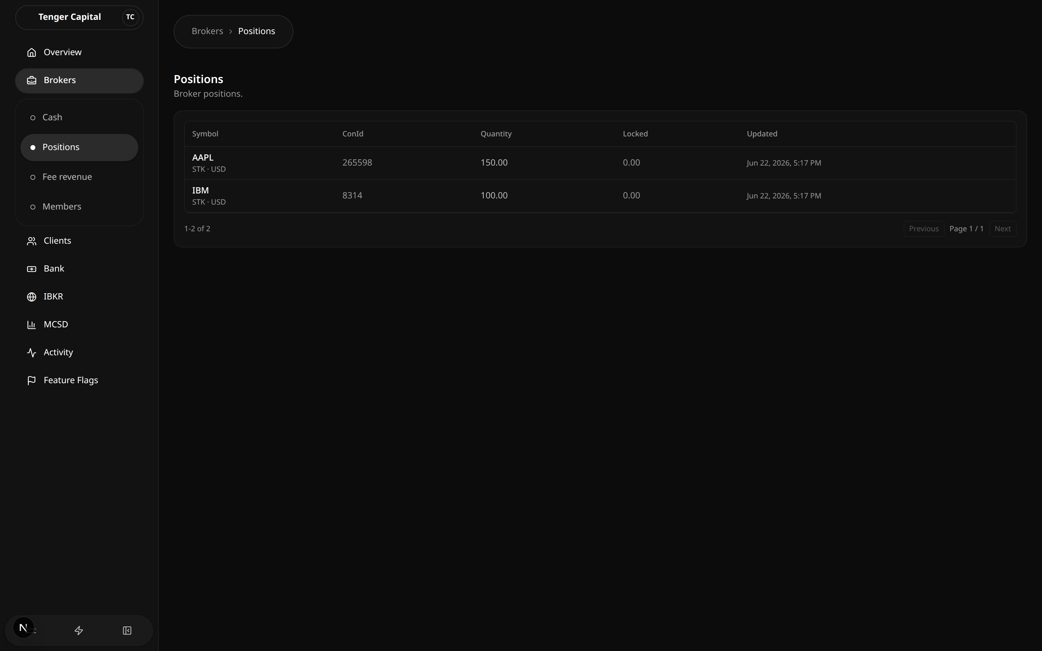Click the Brokers briefcase icon
Screen dimensions: 1042x651
[31, 81]
